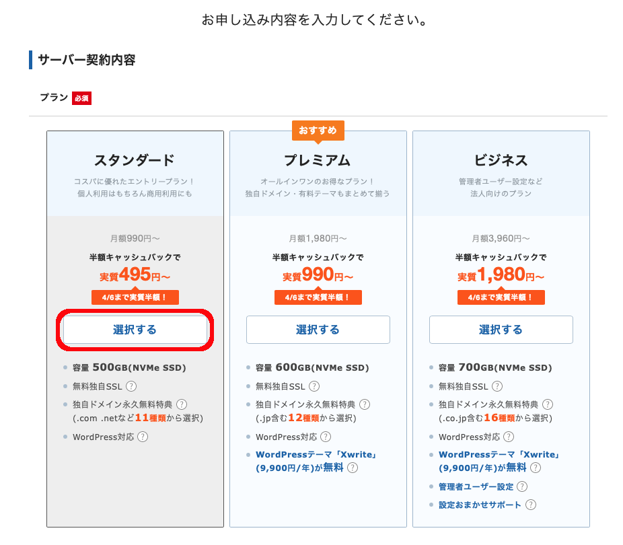Open ビジネス 独自ドメイン永久無料特典 help icon

548,404
